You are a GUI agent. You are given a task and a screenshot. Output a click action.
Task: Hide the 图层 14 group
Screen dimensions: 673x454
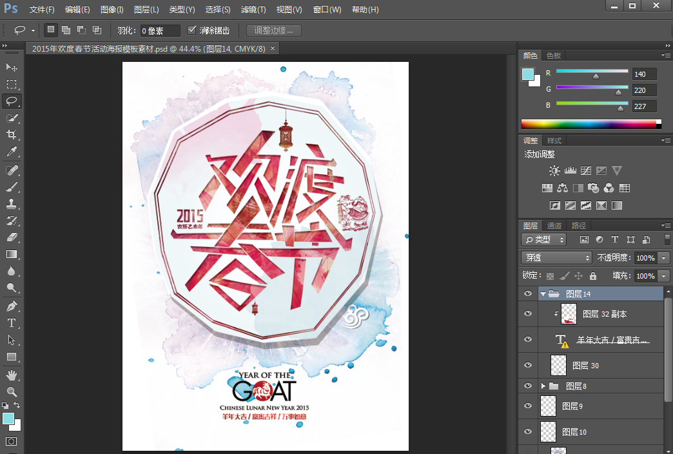528,294
